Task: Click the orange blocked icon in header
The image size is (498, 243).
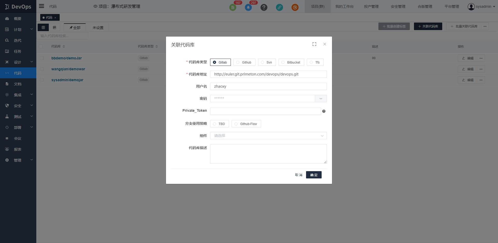Action: tap(295, 7)
